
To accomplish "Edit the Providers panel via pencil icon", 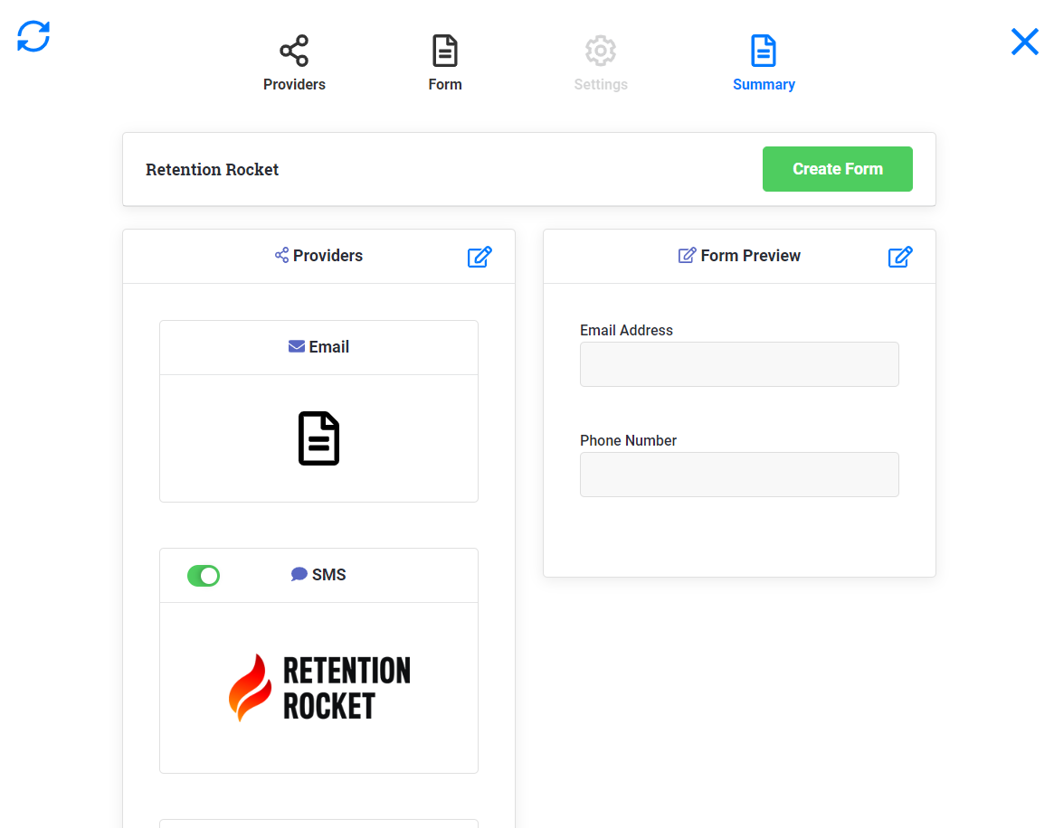I will click(x=480, y=257).
